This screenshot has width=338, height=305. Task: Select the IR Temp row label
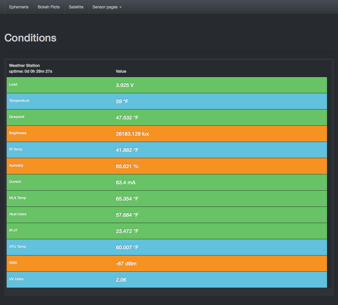coord(16,149)
